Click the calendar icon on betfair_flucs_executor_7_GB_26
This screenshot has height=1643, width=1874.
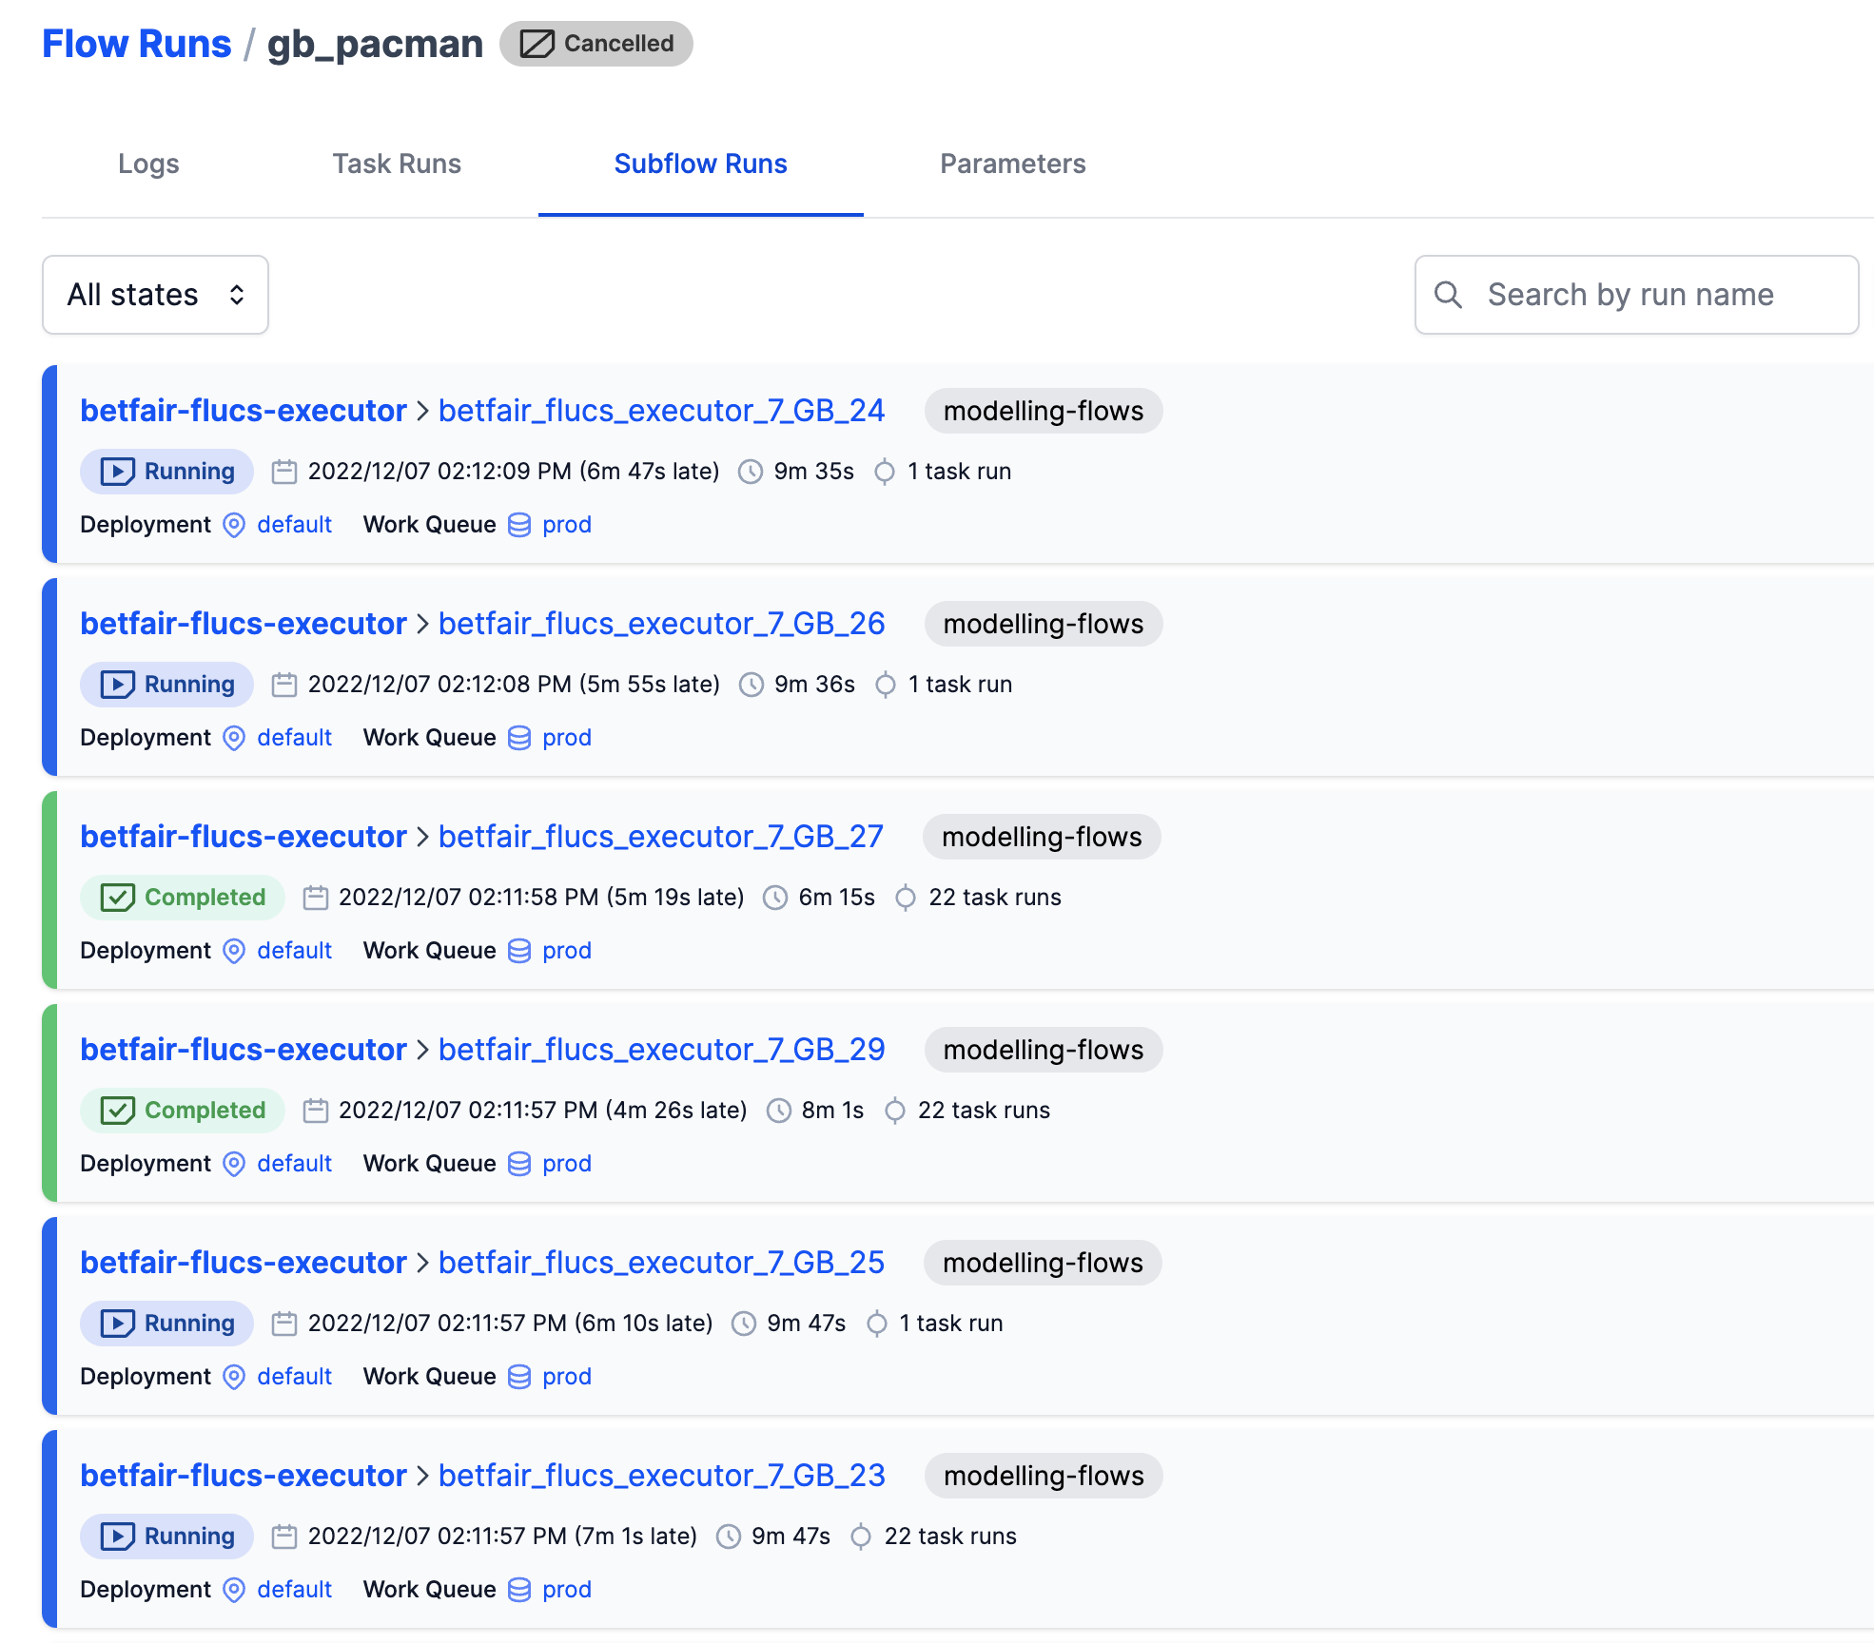click(283, 684)
